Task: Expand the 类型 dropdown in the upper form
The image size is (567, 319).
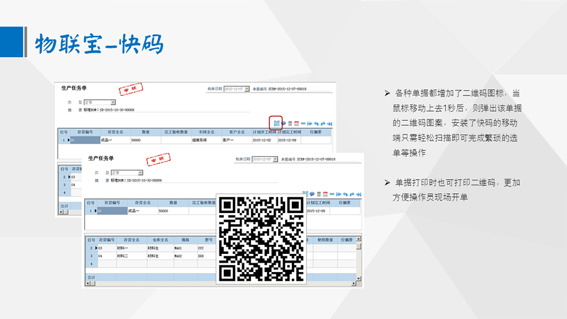Action: click(113, 102)
